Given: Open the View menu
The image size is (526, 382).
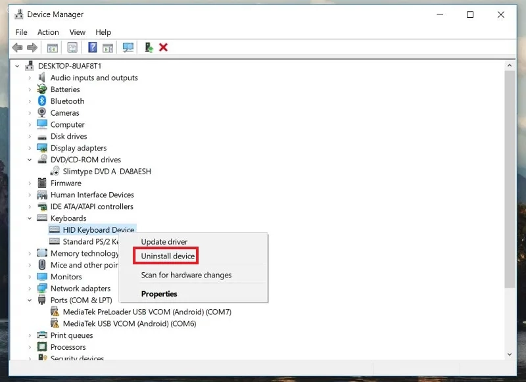Looking at the screenshot, I should tap(77, 32).
